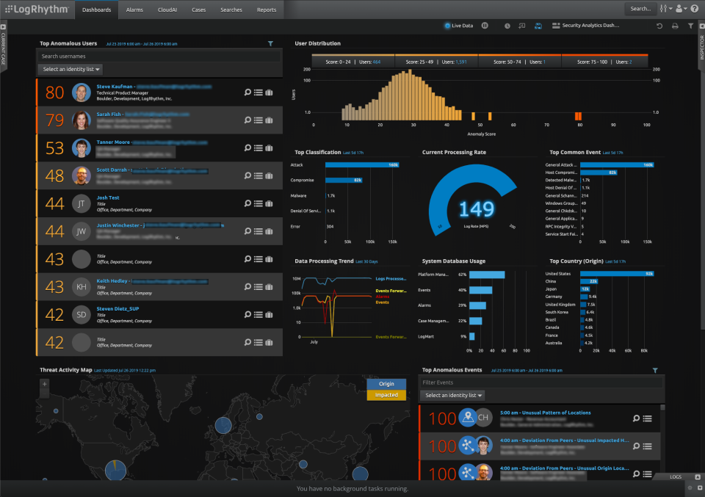Click list icon for Unusual Pattern of Locations

(x=648, y=418)
